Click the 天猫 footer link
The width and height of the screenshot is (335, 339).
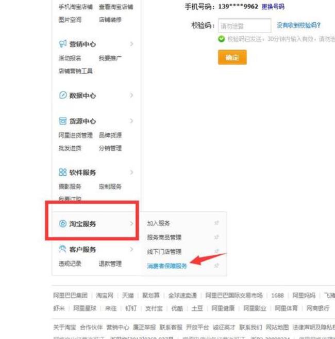coord(128,295)
